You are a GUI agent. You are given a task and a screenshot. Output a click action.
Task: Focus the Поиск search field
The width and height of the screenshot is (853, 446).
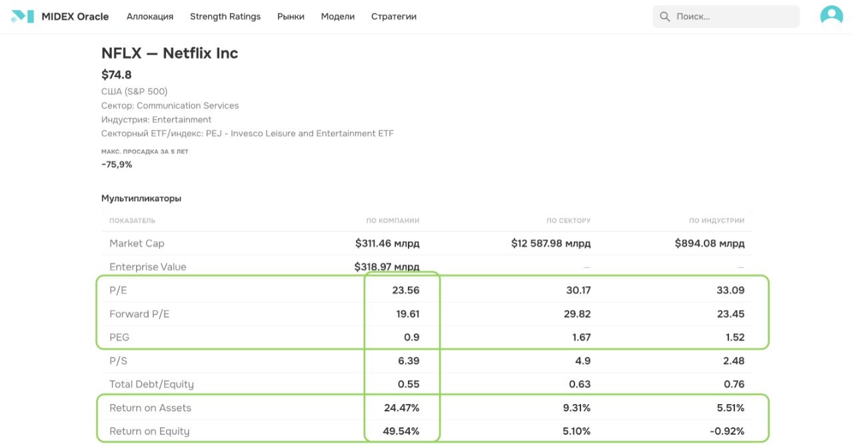726,17
